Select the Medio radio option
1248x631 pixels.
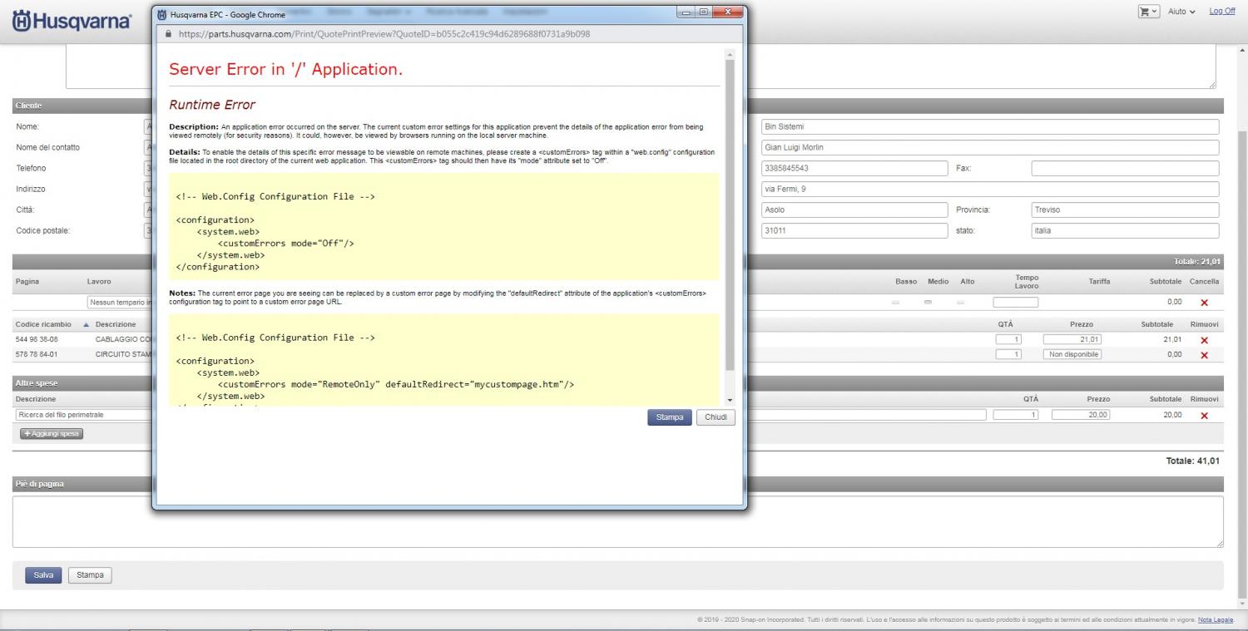click(x=928, y=303)
